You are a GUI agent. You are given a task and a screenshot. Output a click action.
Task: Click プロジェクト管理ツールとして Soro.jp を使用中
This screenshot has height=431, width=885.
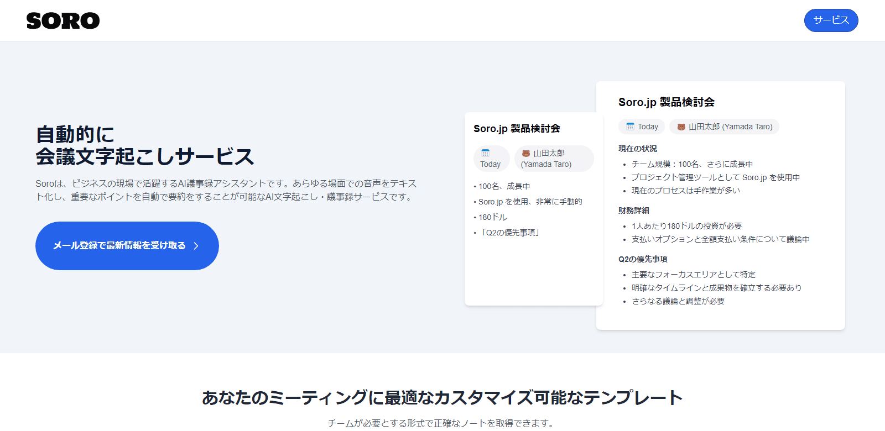click(x=716, y=177)
